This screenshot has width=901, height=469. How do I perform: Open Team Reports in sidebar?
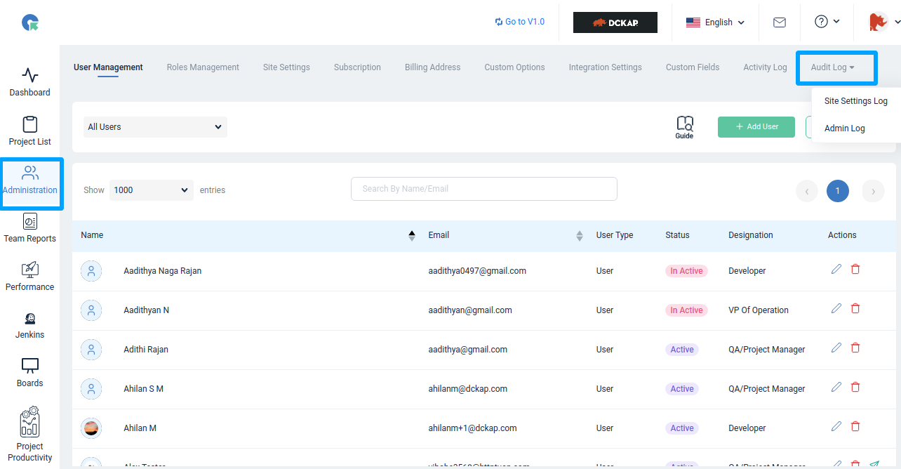[30, 222]
